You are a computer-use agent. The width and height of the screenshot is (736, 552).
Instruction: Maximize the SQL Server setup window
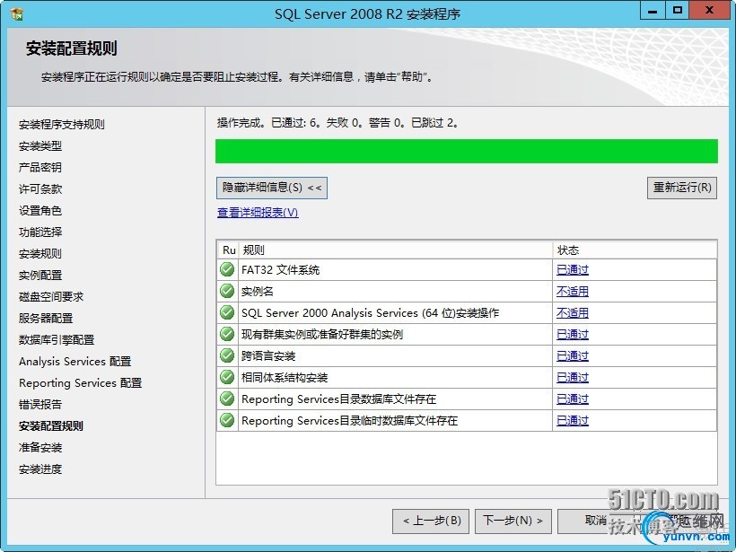[x=678, y=11]
